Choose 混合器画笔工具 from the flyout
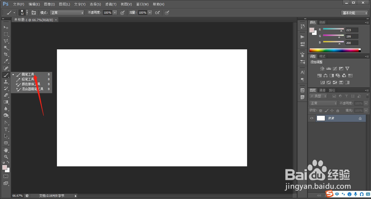Image resolution: width=371 pixels, height=199 pixels. pos(31,89)
